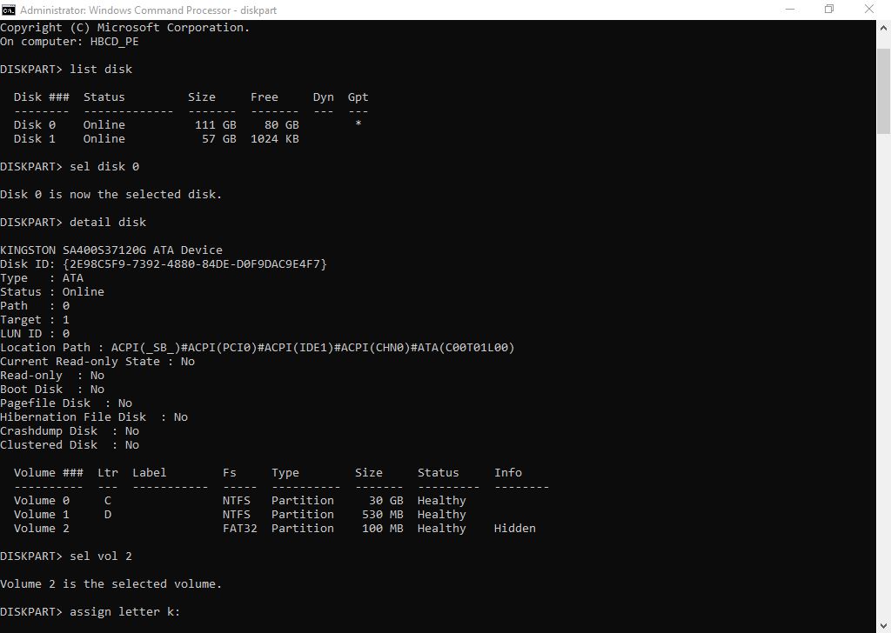Restore down the diskpart window
This screenshot has height=633, width=891.
(828, 10)
